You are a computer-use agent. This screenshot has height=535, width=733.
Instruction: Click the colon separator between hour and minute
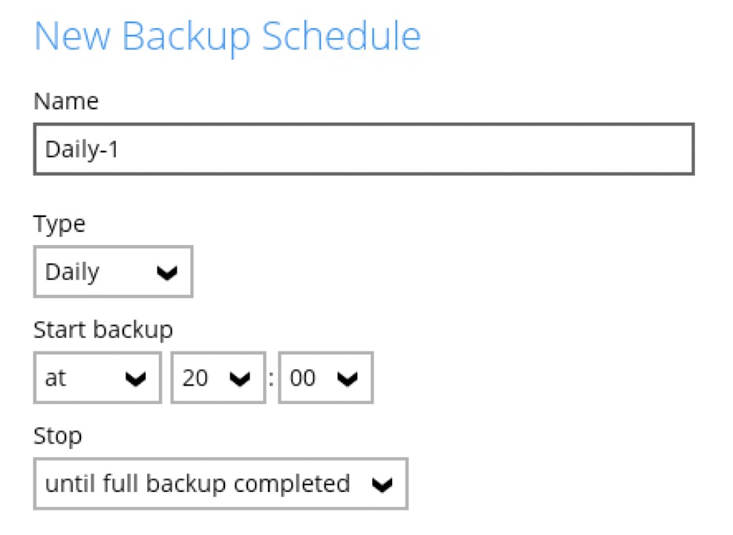click(x=272, y=379)
